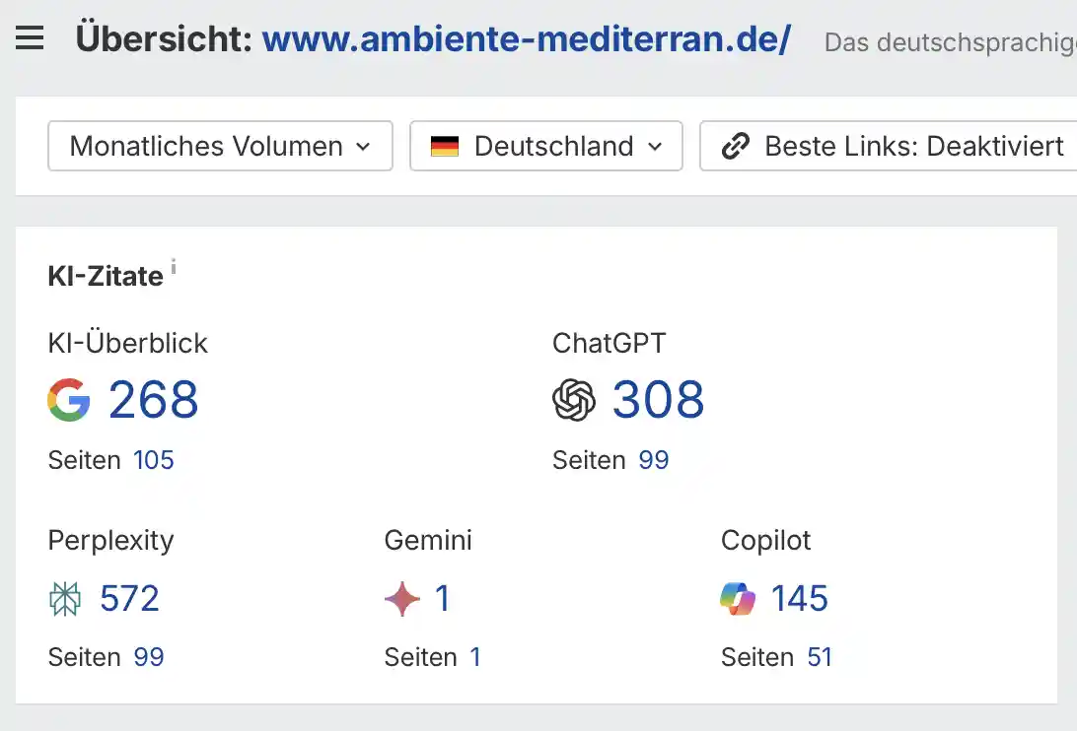The width and height of the screenshot is (1077, 731).
Task: Select the Perplexity icon
Action: point(67,598)
